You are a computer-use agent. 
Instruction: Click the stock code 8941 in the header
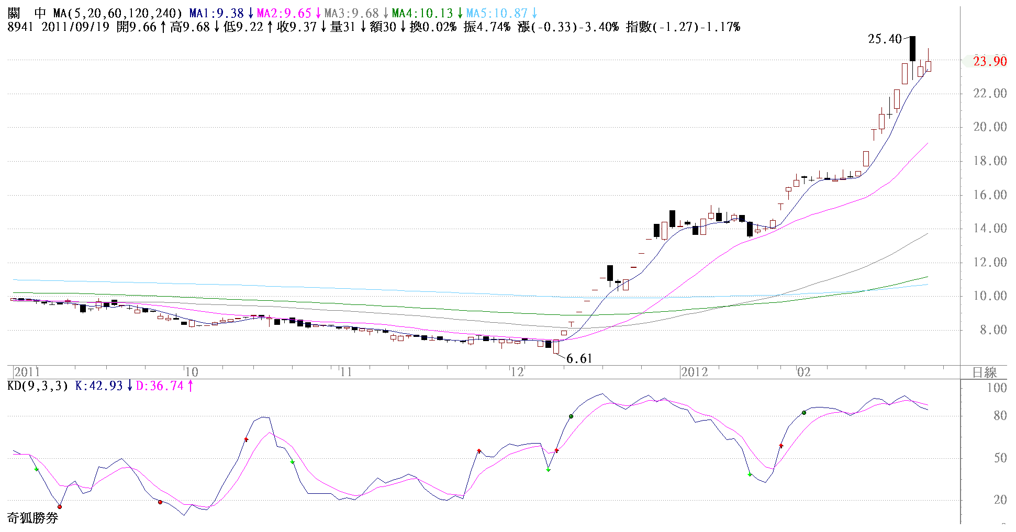point(20,27)
